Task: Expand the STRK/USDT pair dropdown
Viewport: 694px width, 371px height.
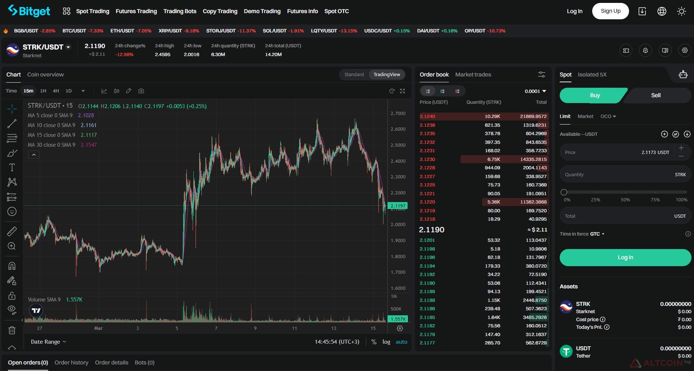Action: coord(68,47)
